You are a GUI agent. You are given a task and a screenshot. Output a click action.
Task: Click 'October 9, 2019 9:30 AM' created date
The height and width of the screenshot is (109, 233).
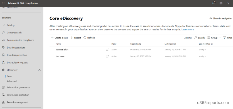[x=141, y=50]
